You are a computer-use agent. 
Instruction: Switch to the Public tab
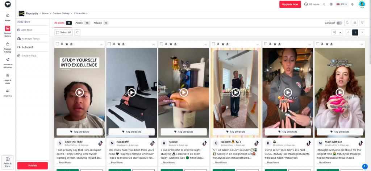[x=82, y=23]
